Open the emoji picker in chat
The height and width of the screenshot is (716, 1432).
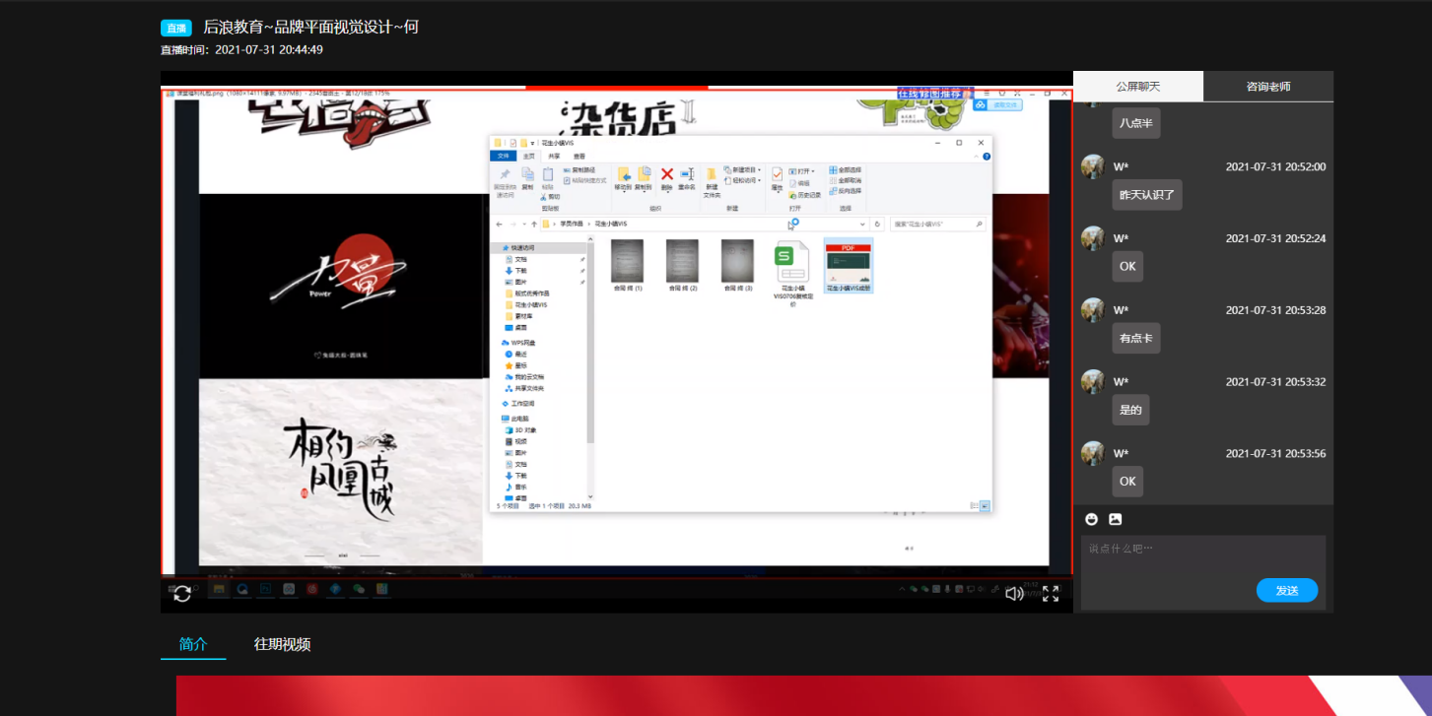(1091, 519)
